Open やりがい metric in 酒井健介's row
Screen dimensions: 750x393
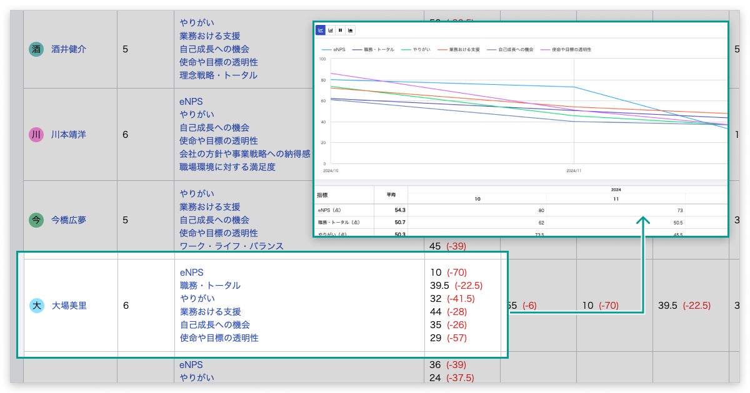coord(197,23)
